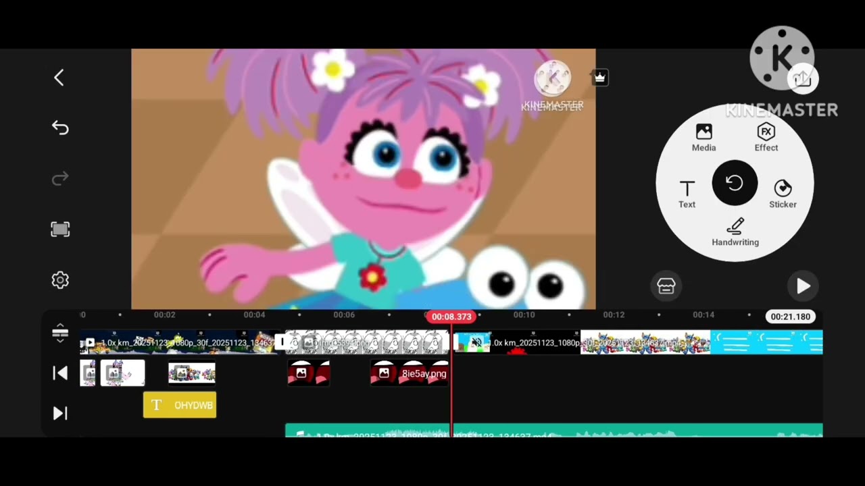865x486 pixels.
Task: Play the project preview
Action: pyautogui.click(x=803, y=286)
